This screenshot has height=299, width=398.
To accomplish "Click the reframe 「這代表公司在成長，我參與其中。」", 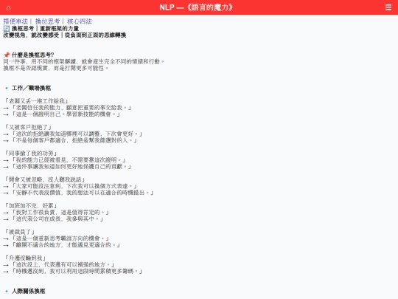I will tap(57, 219).
